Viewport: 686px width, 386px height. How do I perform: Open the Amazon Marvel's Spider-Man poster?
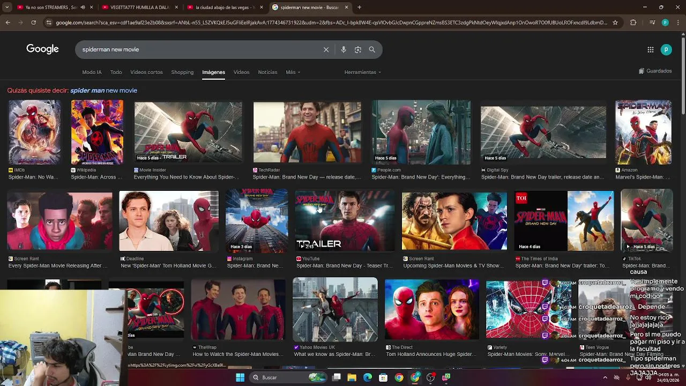pyautogui.click(x=643, y=132)
